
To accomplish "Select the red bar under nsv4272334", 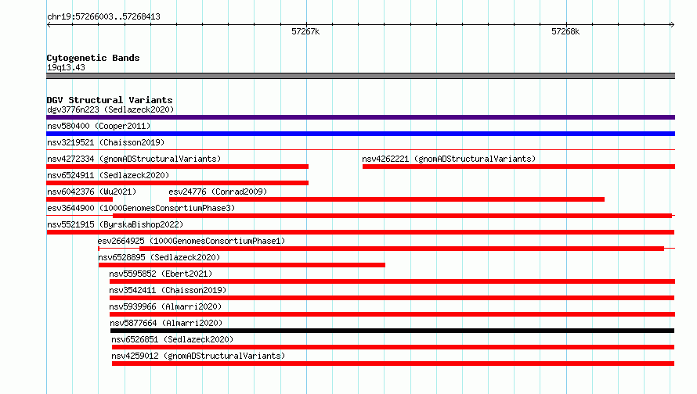I will tap(177, 167).
